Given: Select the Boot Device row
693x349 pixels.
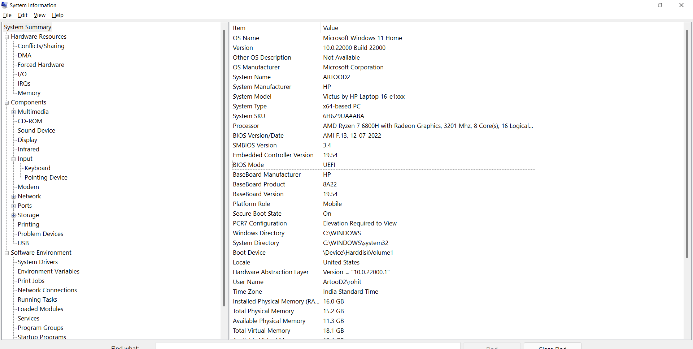Looking at the screenshot, I should [x=383, y=253].
